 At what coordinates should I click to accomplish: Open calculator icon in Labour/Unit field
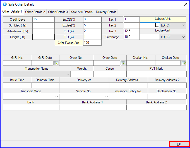tap(157, 25)
